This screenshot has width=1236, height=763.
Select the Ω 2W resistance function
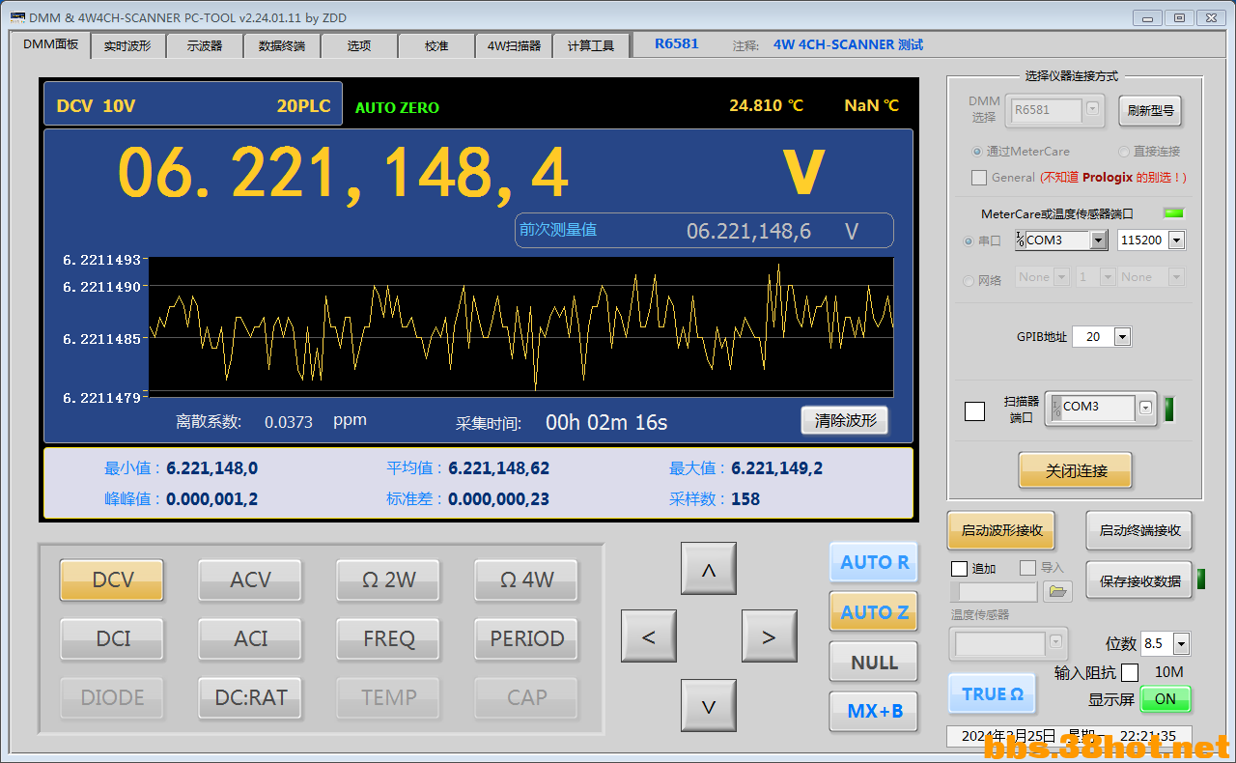pyautogui.click(x=388, y=579)
